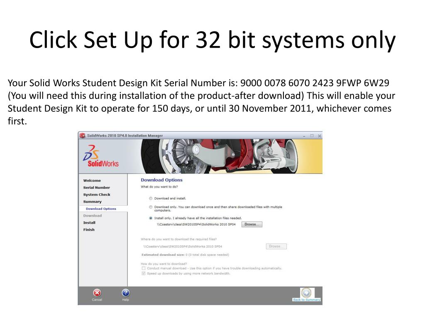Image resolution: width=425 pixels, height=318 pixels.
Task: Select the Download Options sidebar step
Action: point(101,209)
